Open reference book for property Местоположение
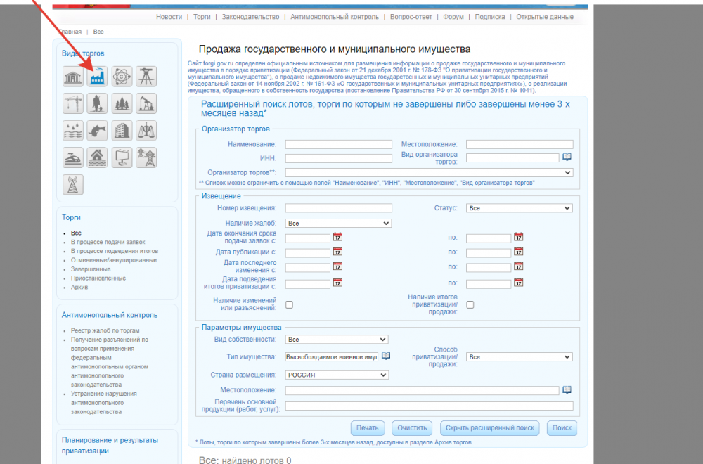Image resolution: width=703 pixels, height=464 pixels. (x=567, y=389)
